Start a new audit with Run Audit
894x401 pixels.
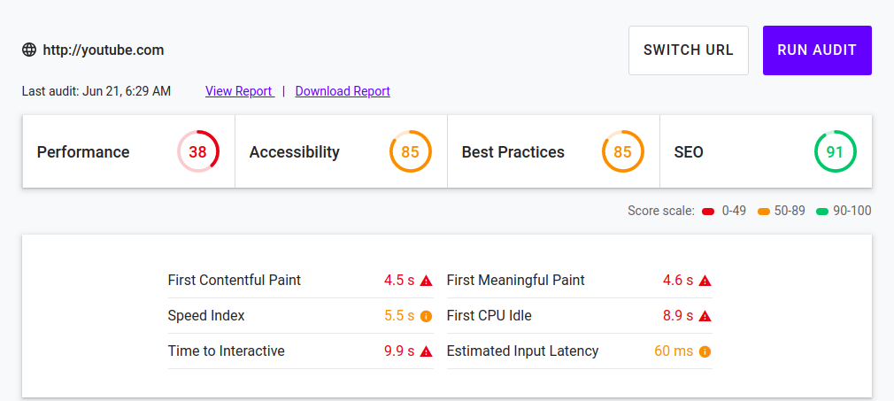[x=817, y=50]
